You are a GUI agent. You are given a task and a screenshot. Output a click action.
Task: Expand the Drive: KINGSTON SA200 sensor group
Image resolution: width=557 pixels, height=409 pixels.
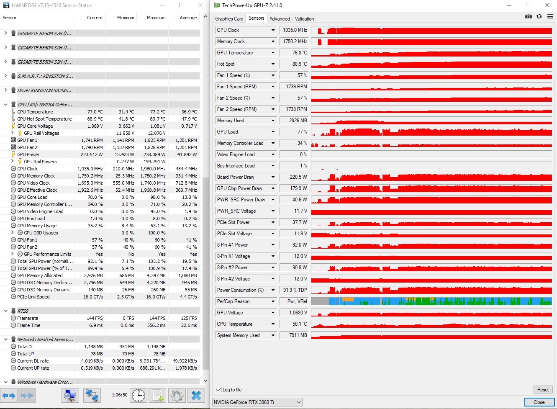pyautogui.click(x=5, y=90)
